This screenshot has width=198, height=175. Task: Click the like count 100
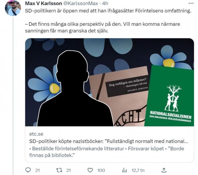click(x=101, y=170)
